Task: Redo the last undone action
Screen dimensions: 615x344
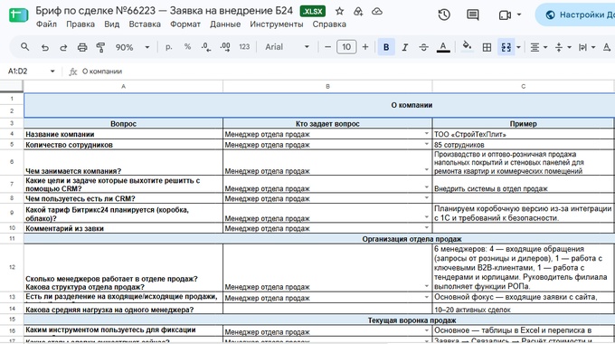Action: click(63, 47)
